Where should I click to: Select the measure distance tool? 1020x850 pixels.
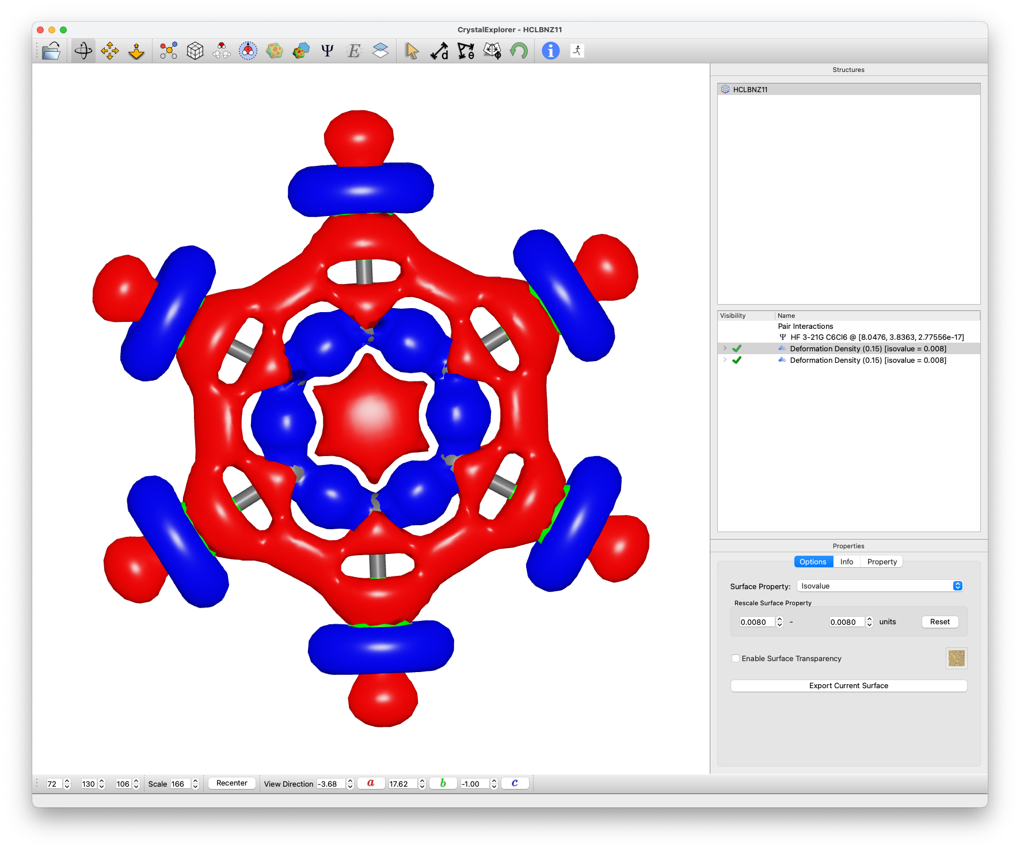click(439, 51)
